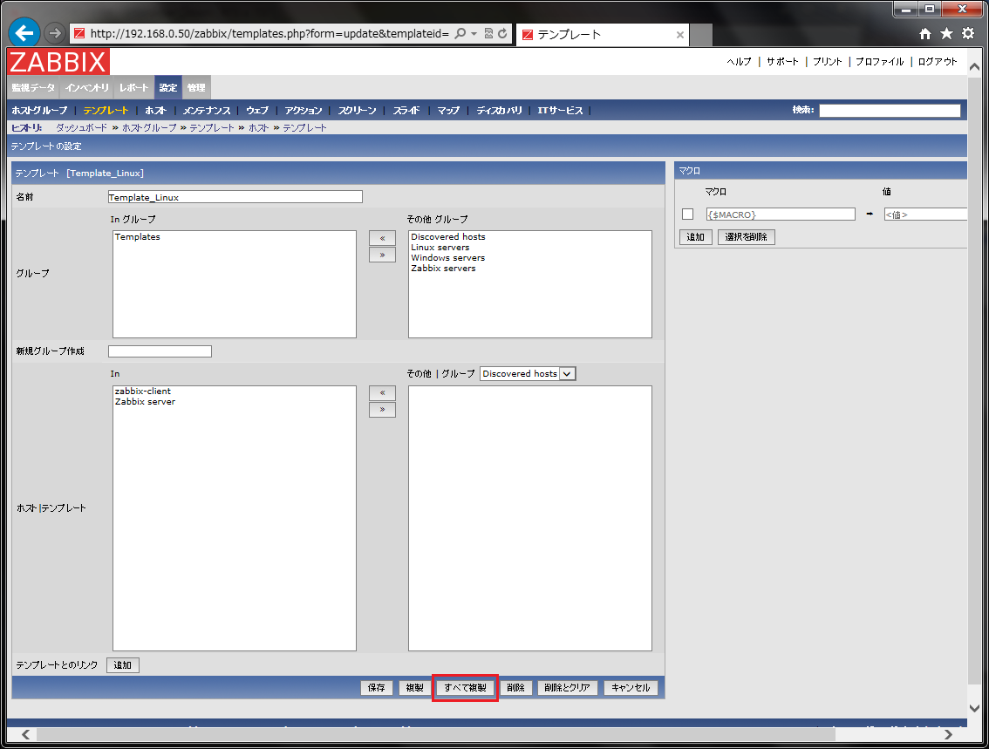Screen dimensions: 989x749
Task: Select テンプレート in the blue submenu
Action: pyautogui.click(x=106, y=111)
